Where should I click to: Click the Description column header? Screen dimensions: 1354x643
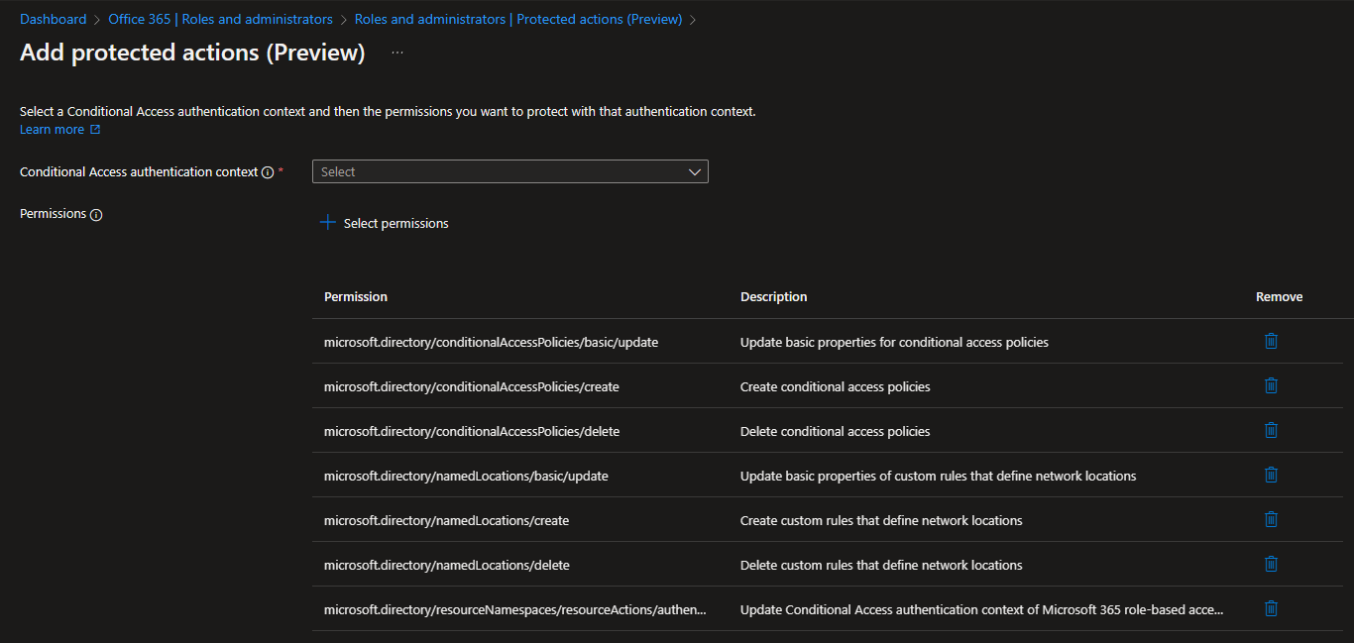coord(773,296)
